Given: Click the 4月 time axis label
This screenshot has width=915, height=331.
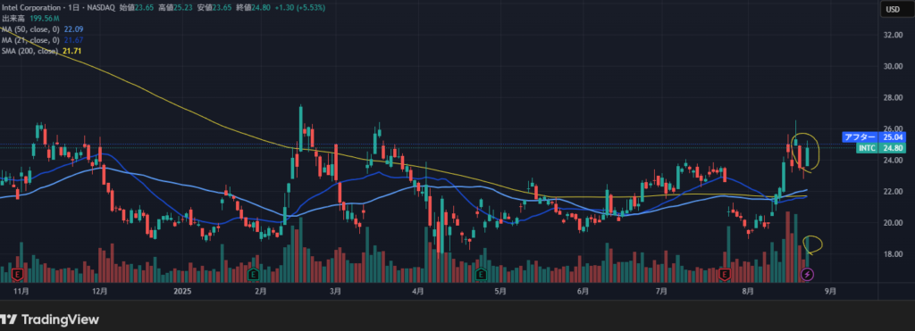Looking at the screenshot, I should point(417,291).
